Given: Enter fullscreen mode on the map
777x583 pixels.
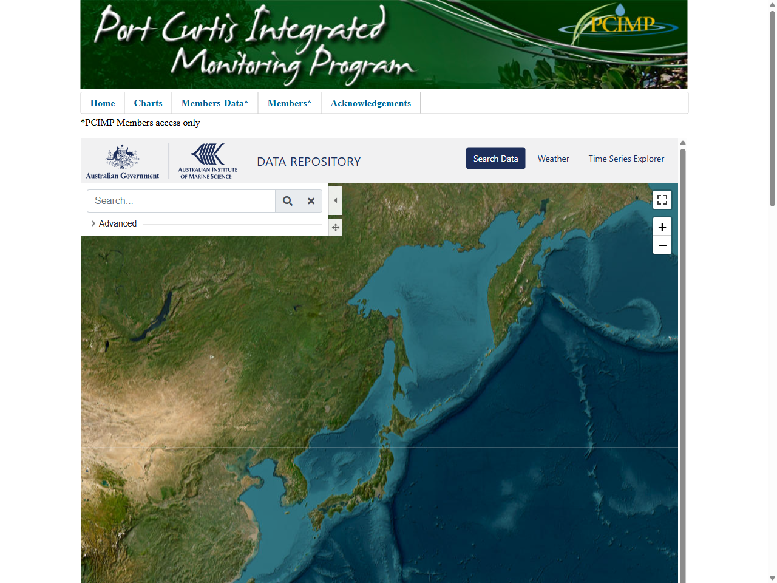Looking at the screenshot, I should (662, 199).
